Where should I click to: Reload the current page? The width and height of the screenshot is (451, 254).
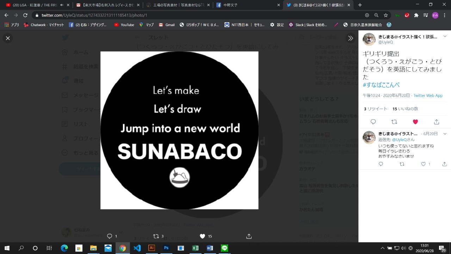pyautogui.click(x=25, y=15)
